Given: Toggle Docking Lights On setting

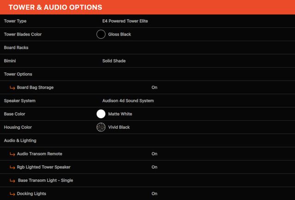Looking at the screenshot, I should click(154, 194).
